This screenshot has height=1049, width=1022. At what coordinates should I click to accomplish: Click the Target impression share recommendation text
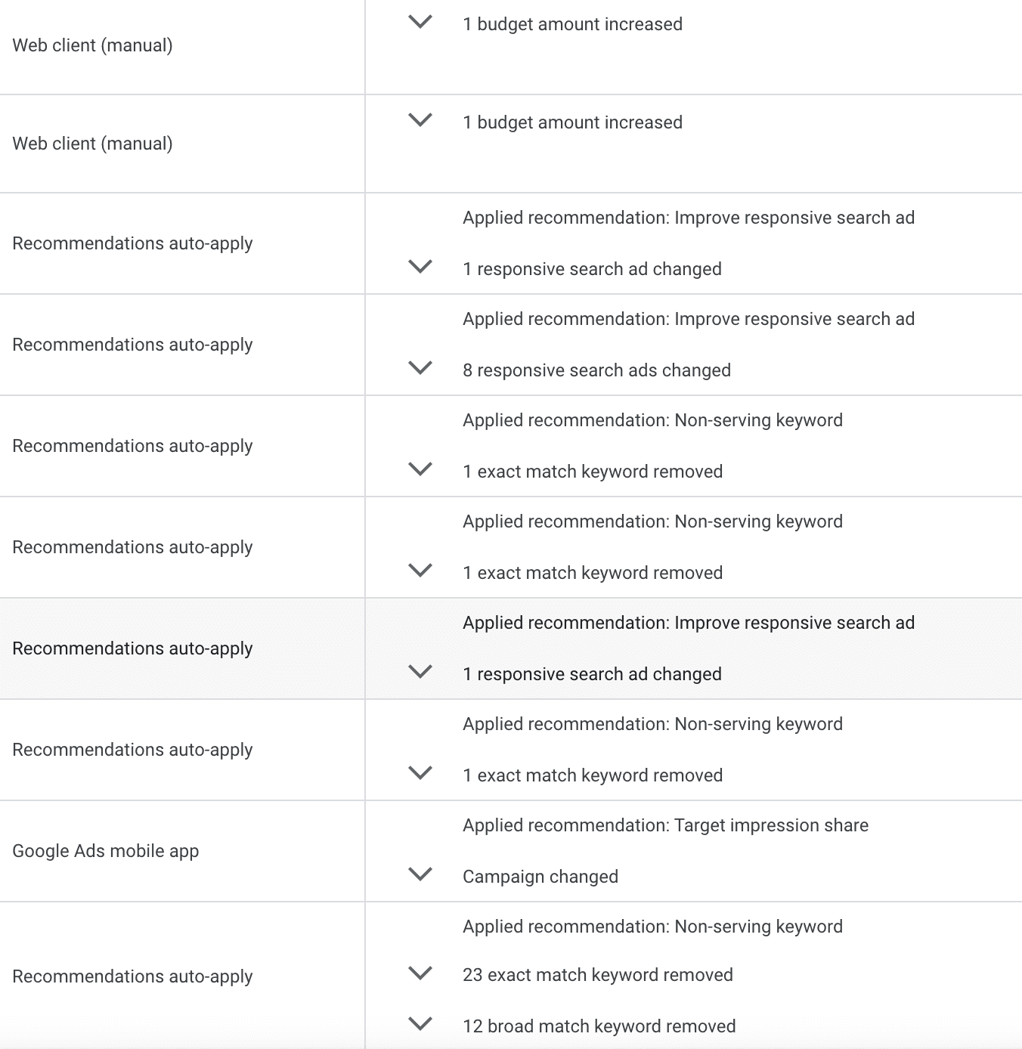(665, 825)
